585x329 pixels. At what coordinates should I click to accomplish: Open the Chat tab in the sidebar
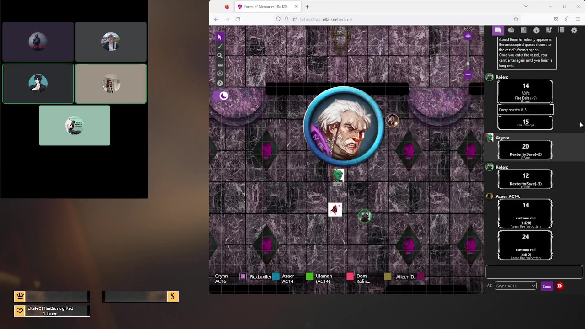point(498,30)
